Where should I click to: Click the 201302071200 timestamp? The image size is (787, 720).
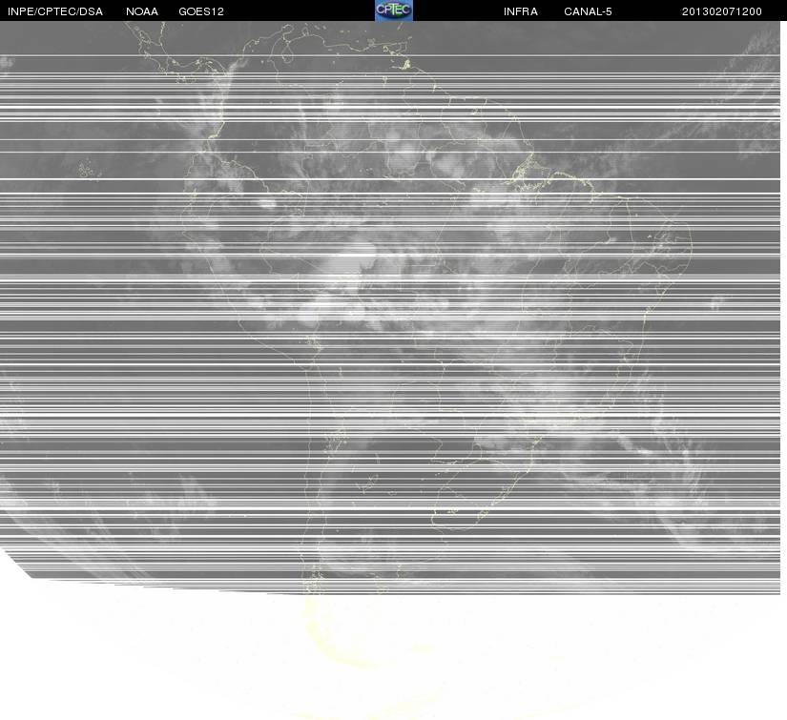[722, 11]
